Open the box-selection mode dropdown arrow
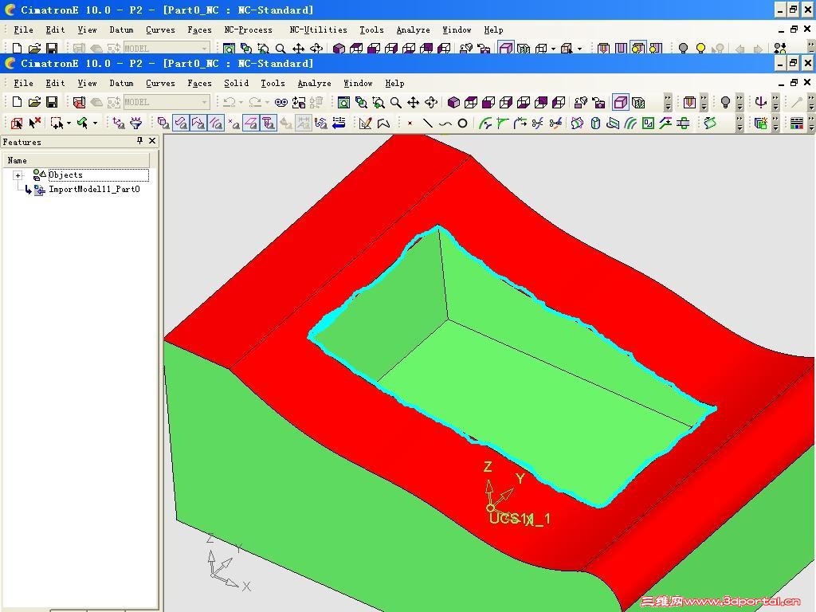Screen dimensions: 816x612 point(69,124)
